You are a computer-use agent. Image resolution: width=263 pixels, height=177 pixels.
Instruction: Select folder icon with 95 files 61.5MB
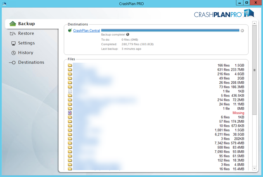point(70,156)
